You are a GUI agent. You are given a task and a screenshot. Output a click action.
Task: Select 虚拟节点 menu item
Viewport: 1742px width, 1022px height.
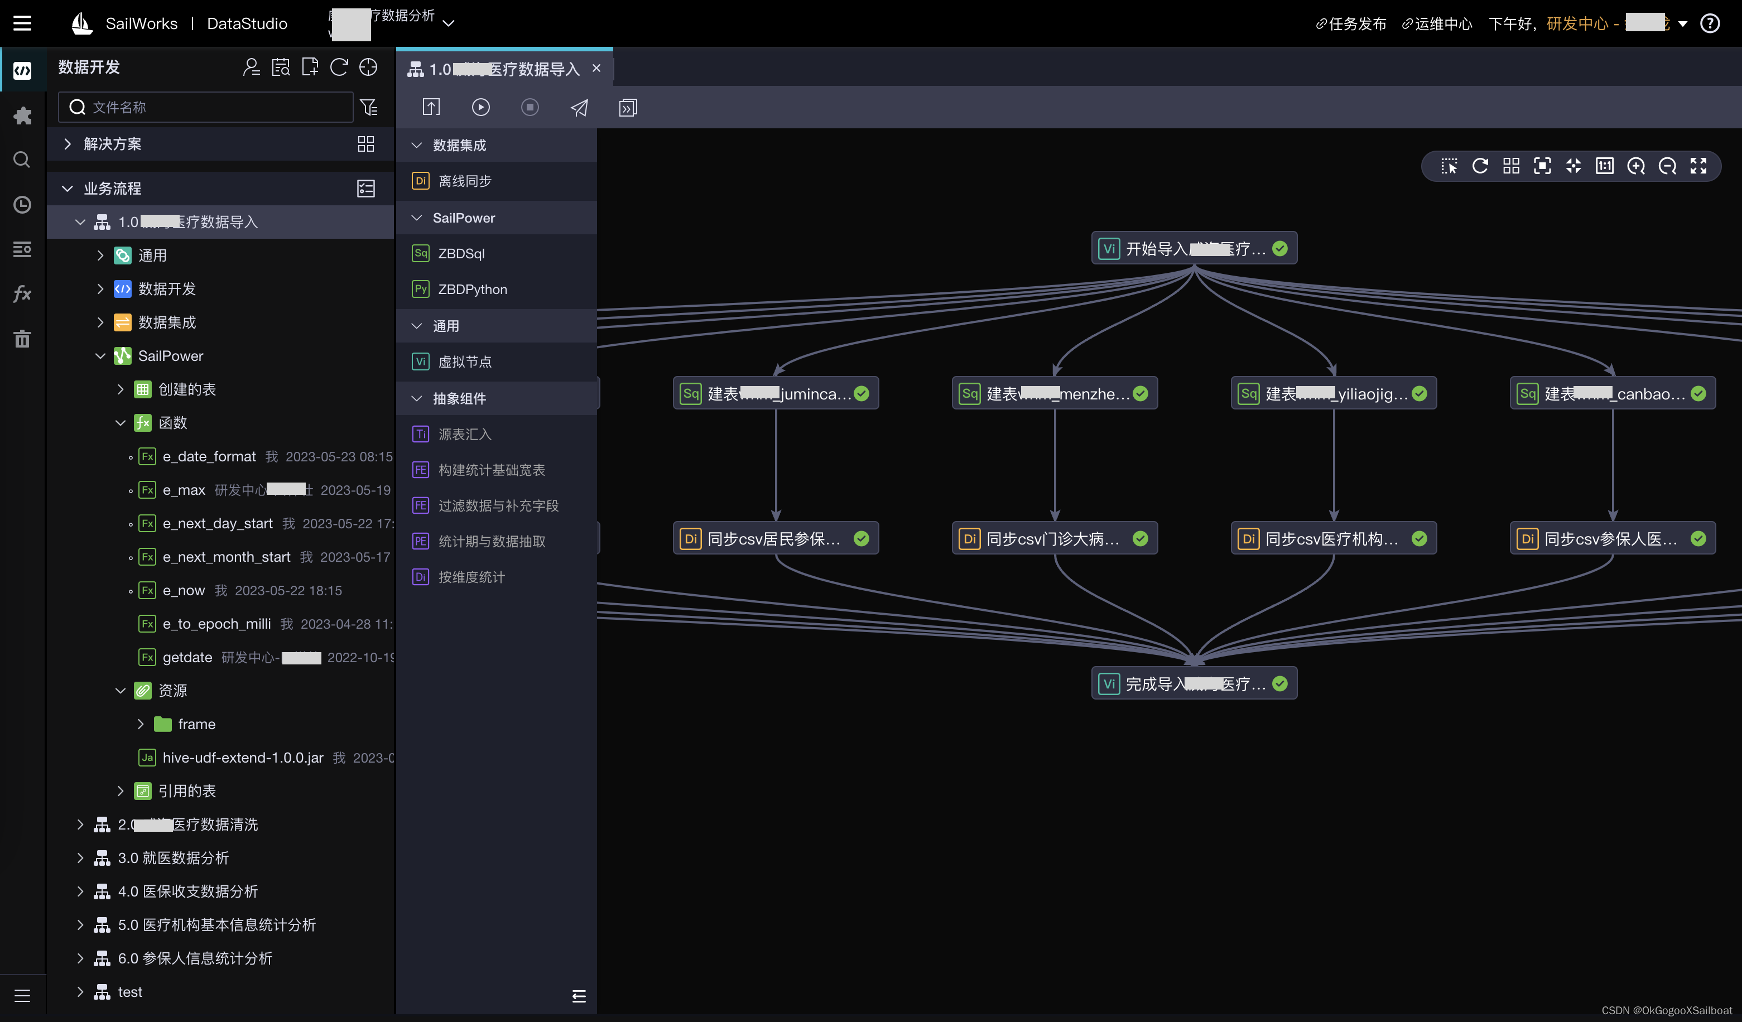[x=465, y=361]
